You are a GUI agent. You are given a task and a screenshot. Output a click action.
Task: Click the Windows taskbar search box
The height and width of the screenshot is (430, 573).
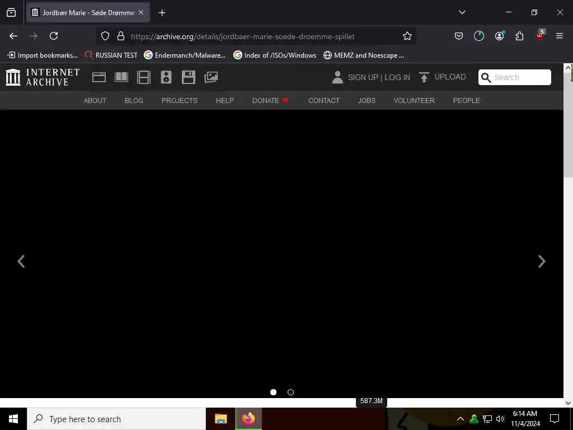pos(116,419)
